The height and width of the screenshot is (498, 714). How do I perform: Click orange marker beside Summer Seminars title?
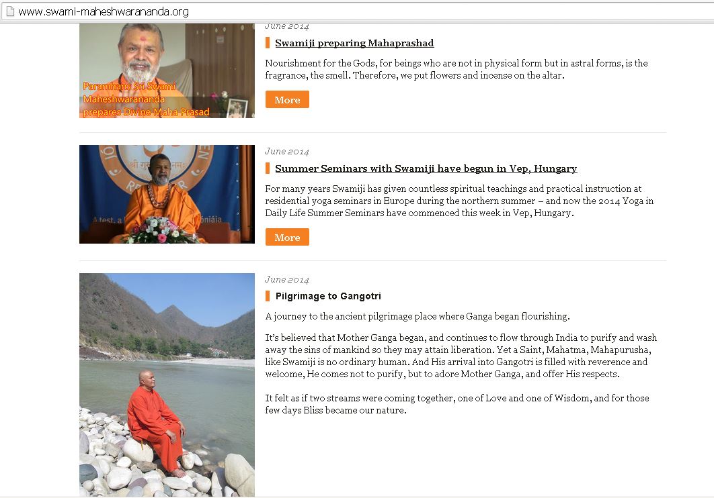point(268,168)
